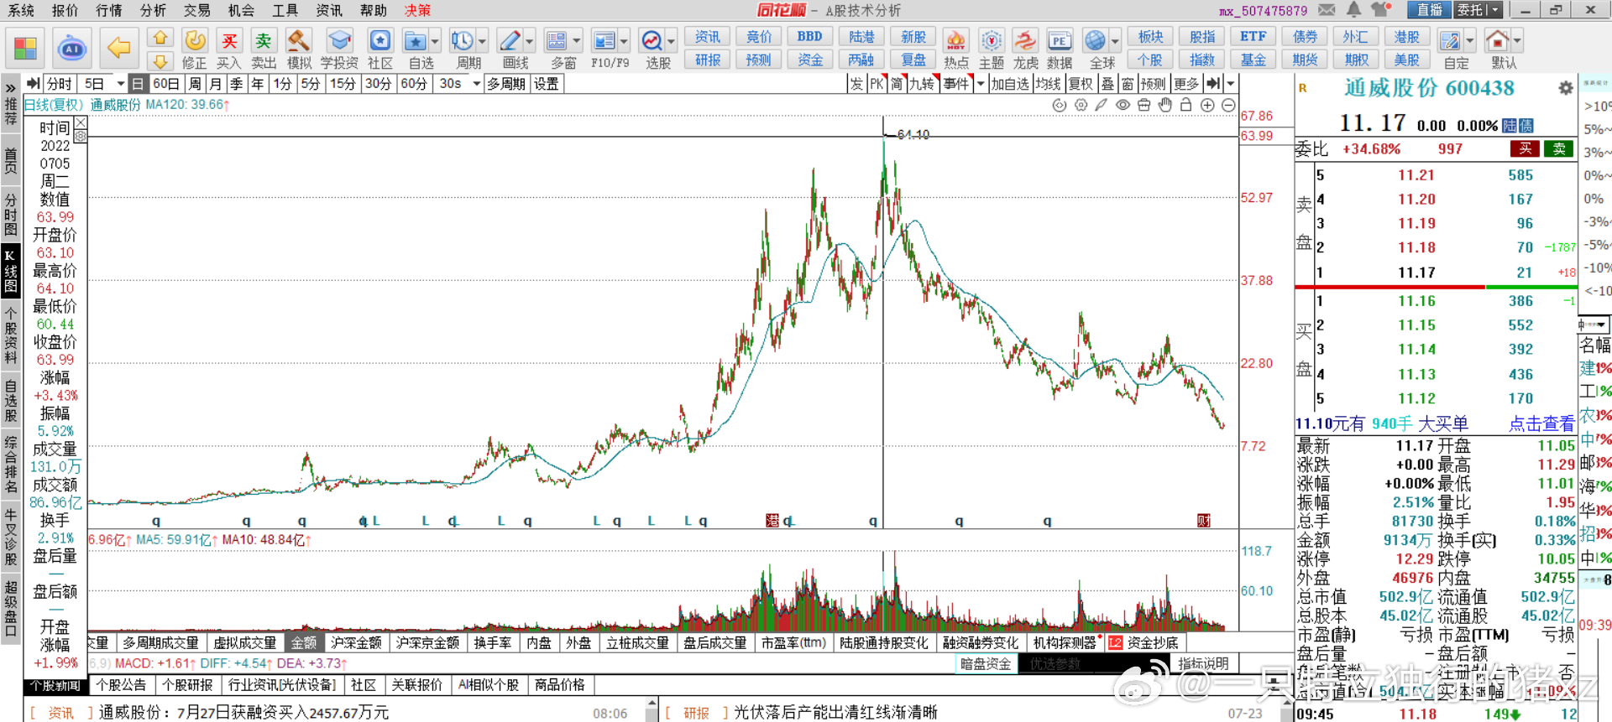Screen dimensions: 1612x722
Task: Switch to the 换手率 indicator tab
Action: pyautogui.click(x=493, y=643)
